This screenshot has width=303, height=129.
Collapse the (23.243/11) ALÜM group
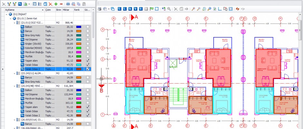pos(14,73)
